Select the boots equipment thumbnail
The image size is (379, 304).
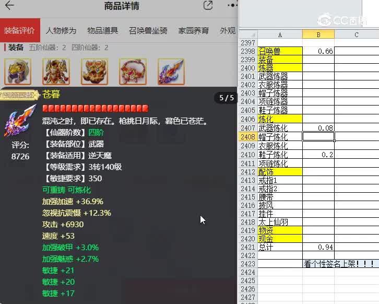pyautogui.click(x=94, y=72)
